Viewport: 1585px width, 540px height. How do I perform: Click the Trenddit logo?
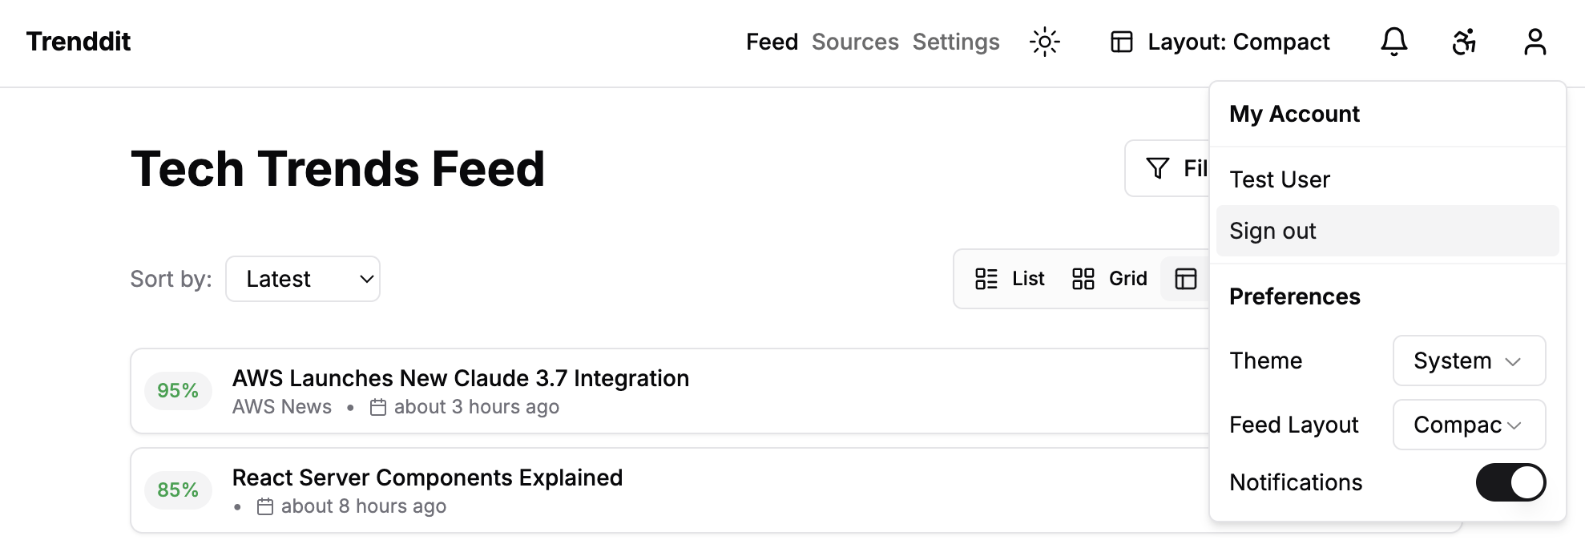79,42
